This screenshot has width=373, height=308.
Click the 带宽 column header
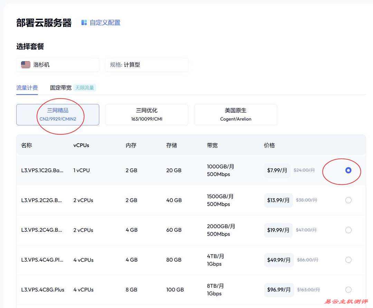pyautogui.click(x=212, y=145)
